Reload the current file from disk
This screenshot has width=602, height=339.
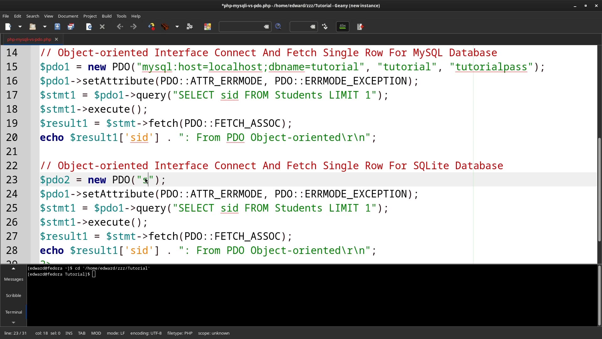(x=89, y=27)
